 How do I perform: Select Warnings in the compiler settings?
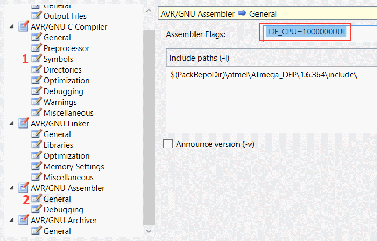[x=60, y=102]
